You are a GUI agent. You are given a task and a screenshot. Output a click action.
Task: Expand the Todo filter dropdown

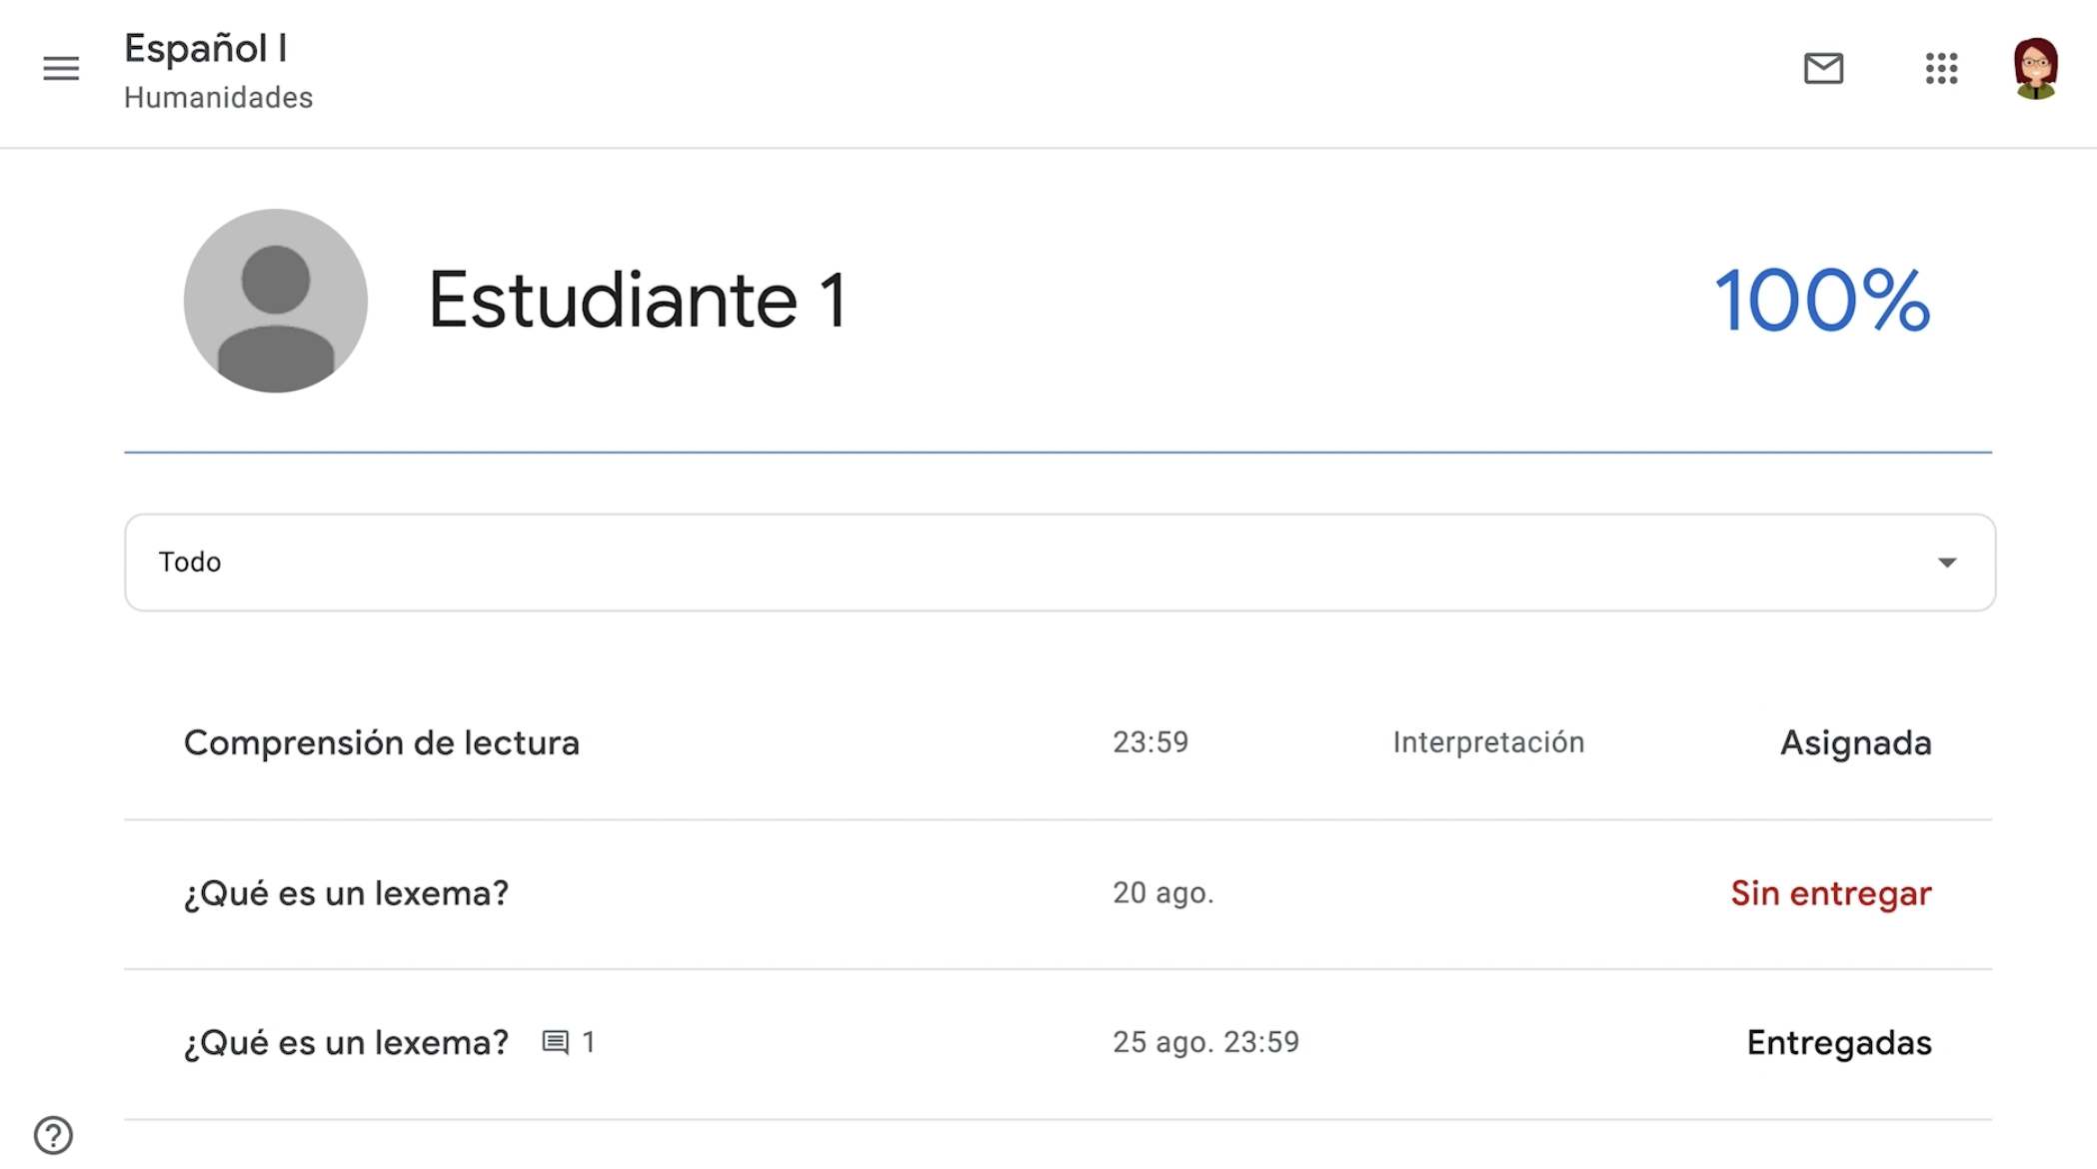click(x=1946, y=562)
